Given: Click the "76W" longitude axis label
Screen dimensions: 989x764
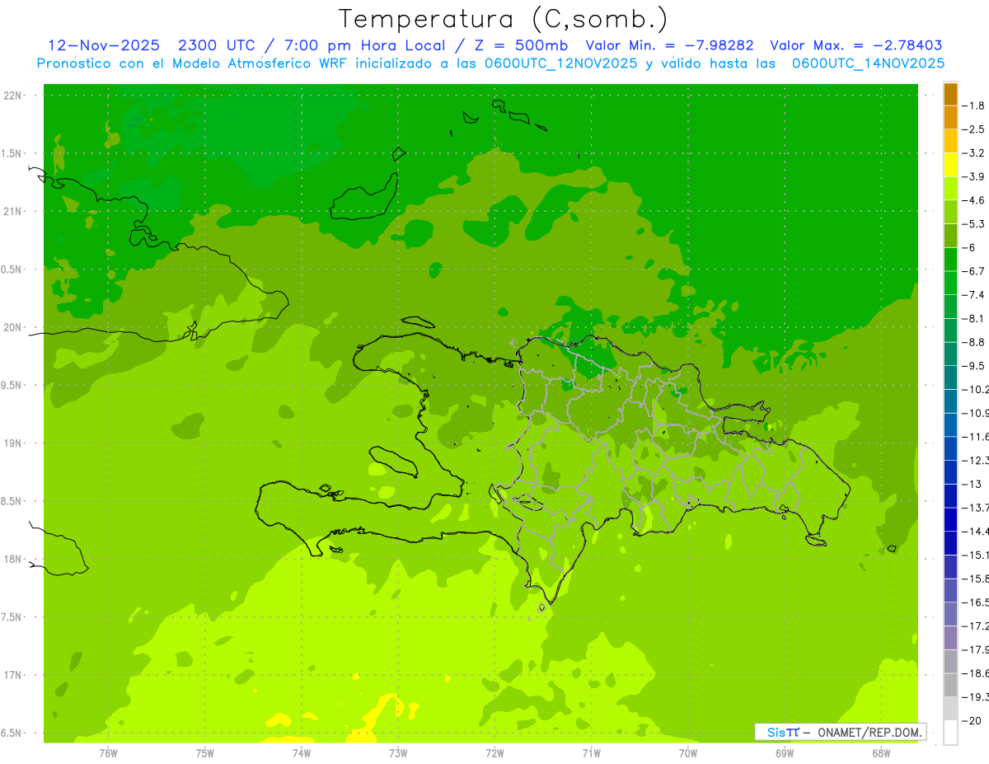Looking at the screenshot, I should tap(108, 752).
